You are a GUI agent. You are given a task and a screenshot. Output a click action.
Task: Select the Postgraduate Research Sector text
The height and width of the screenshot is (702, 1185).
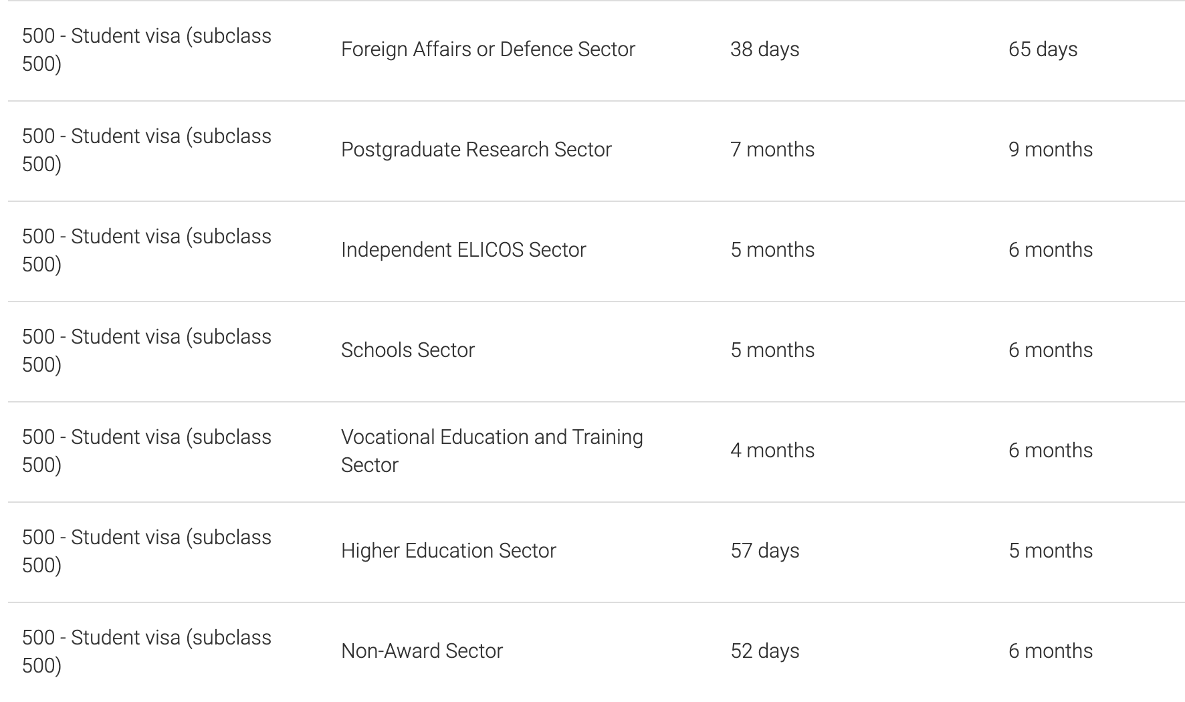(x=476, y=150)
